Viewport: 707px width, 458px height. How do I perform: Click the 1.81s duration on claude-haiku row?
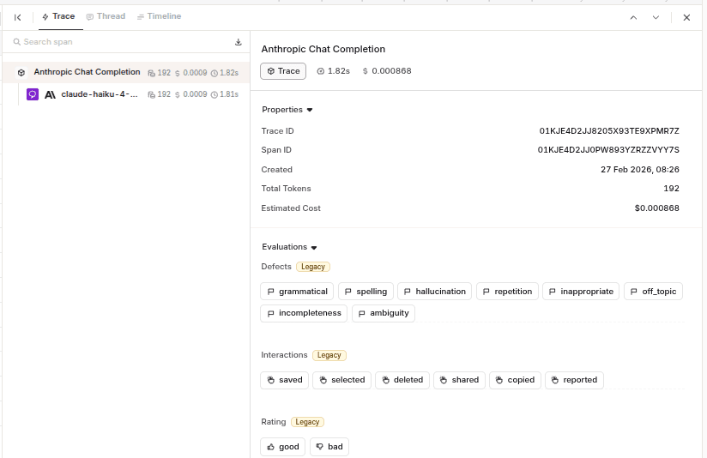tap(225, 94)
